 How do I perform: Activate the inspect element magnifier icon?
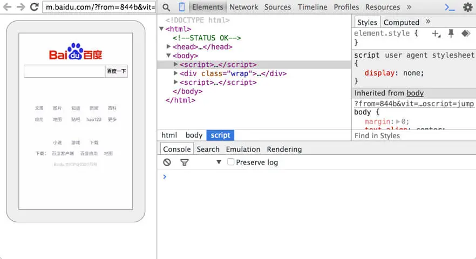click(x=166, y=8)
